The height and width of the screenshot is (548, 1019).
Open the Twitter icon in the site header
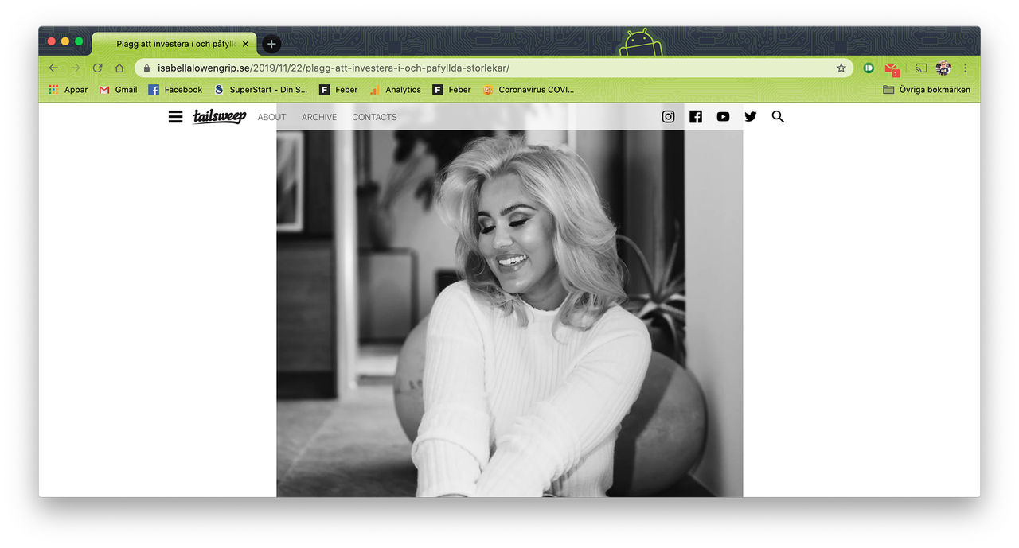click(x=750, y=116)
